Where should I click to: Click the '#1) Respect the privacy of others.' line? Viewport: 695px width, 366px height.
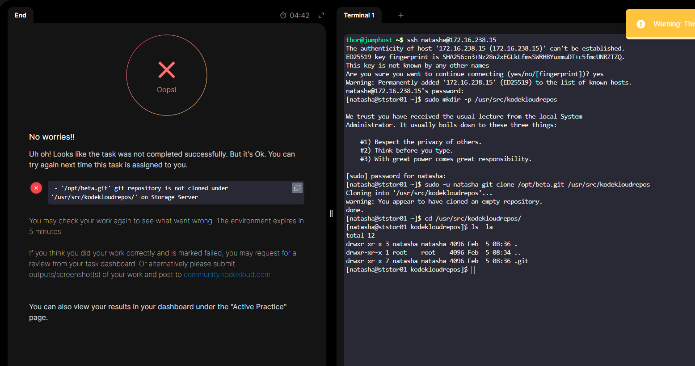coord(421,142)
